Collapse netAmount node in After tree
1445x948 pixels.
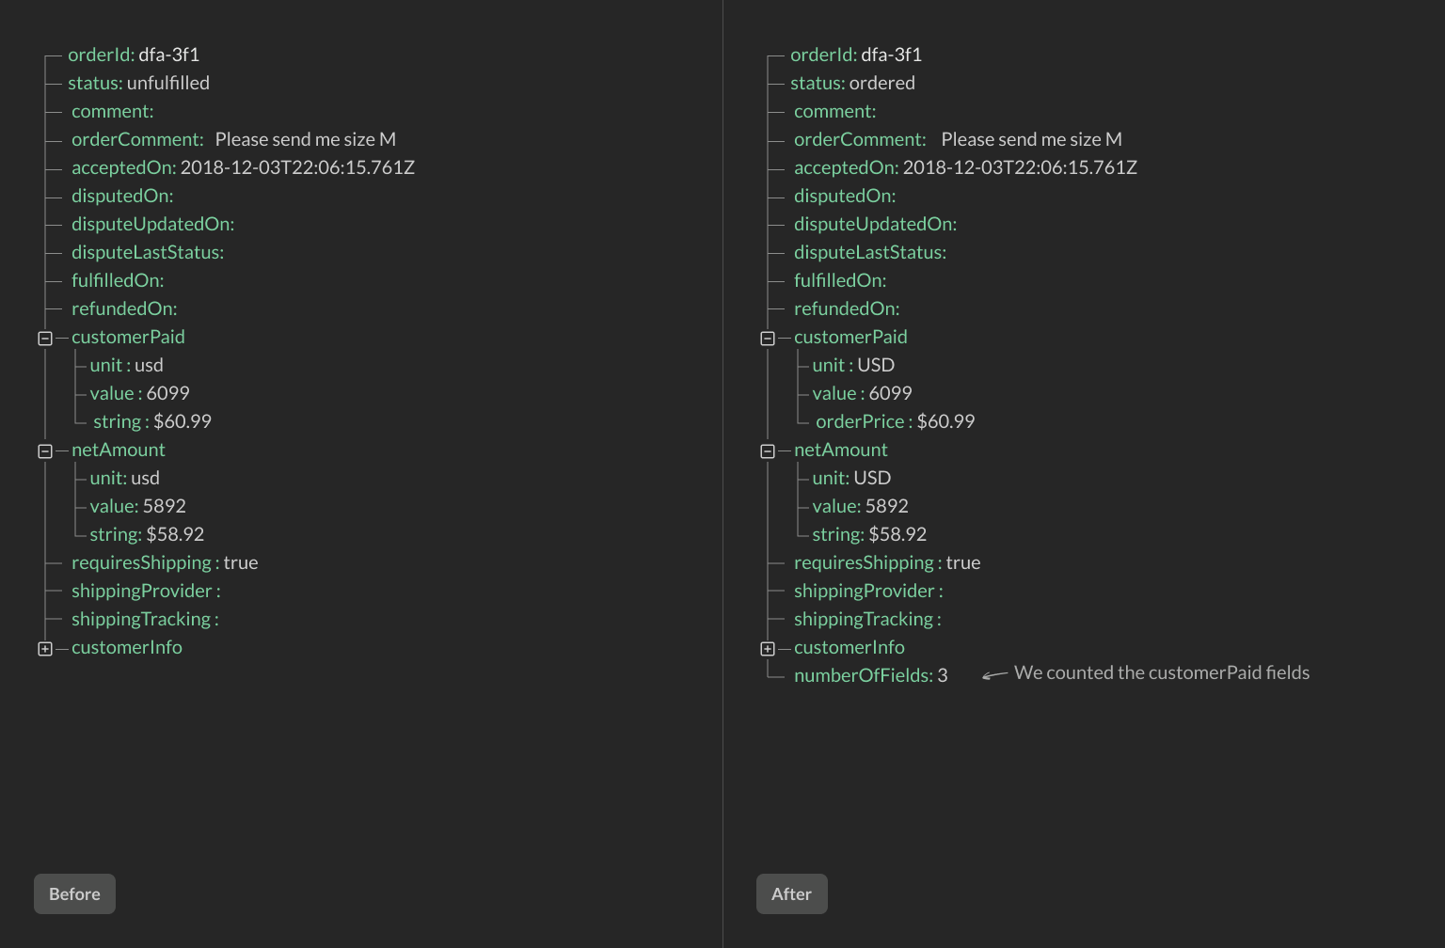tap(768, 451)
